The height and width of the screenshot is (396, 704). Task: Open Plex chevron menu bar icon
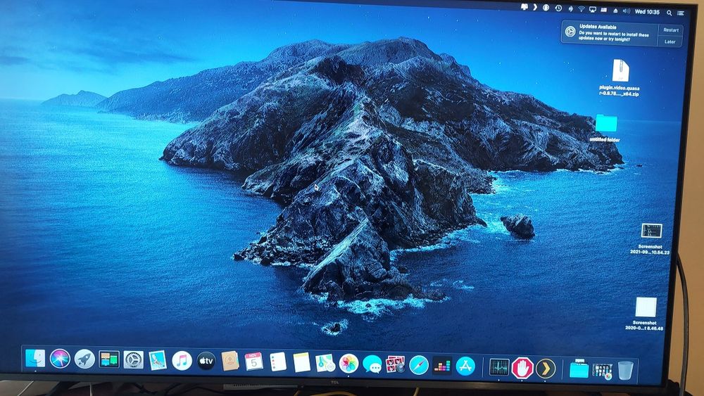(x=535, y=7)
